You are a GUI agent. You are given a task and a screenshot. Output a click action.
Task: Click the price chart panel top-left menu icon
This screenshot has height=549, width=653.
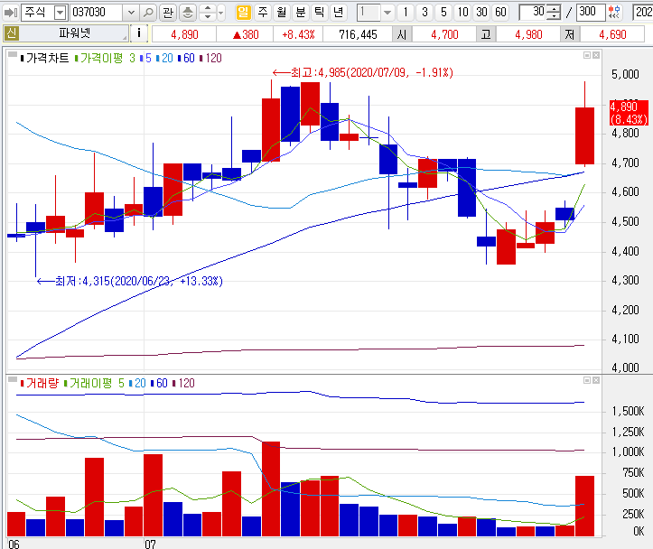tap(13, 54)
